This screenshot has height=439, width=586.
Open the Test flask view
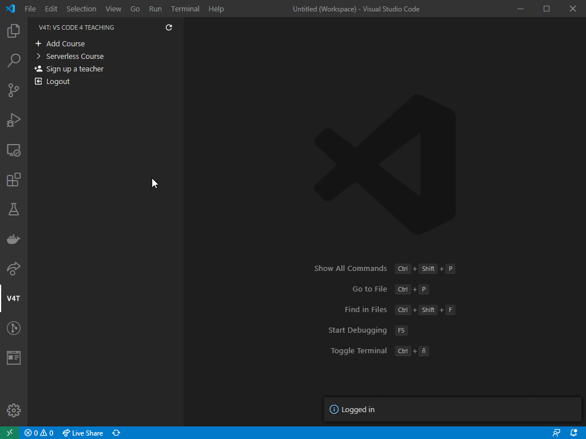point(14,209)
